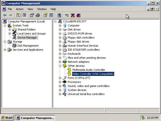Select Computer Management (Local) root
This screenshot has height=121, width=161.
(26, 21)
